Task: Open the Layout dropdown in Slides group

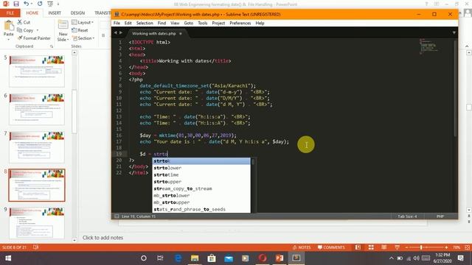Action: pos(83,22)
